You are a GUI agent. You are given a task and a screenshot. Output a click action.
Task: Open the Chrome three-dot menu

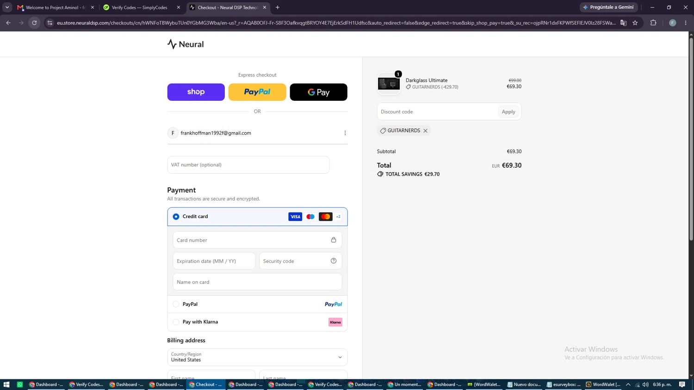point(686,23)
